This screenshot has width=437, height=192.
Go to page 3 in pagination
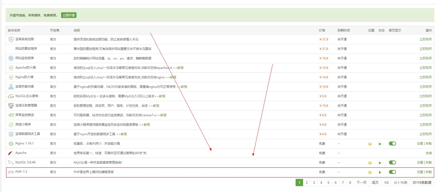point(314,183)
